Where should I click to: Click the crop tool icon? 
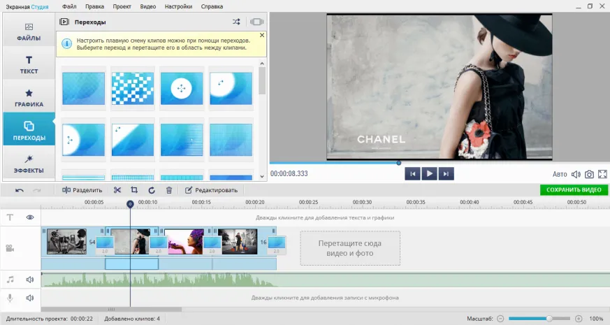click(x=134, y=190)
